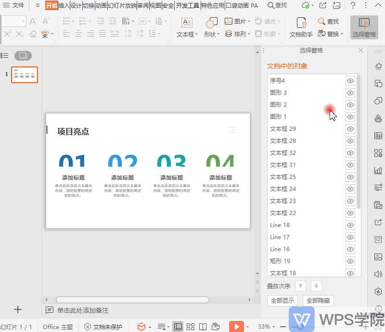Hide the 图形 1 object

point(350,117)
